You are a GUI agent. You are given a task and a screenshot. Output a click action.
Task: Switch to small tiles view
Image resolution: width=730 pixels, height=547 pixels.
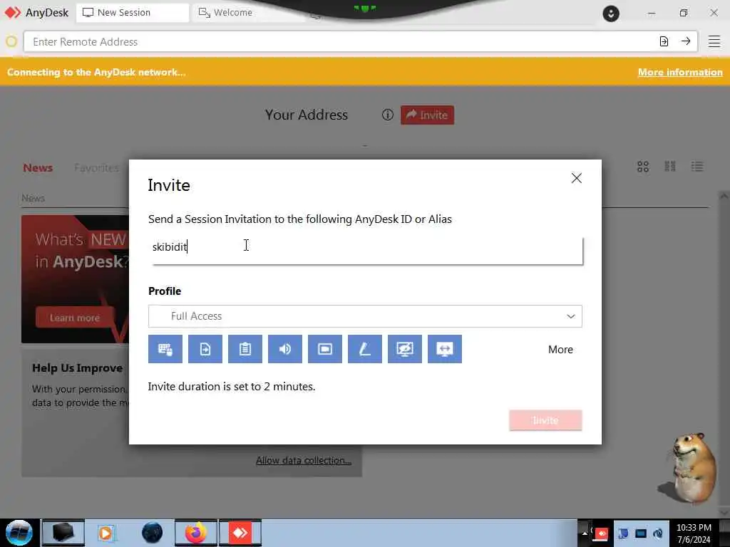pyautogui.click(x=670, y=167)
